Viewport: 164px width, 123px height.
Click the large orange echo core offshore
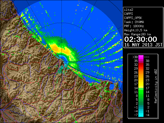tap(55, 48)
